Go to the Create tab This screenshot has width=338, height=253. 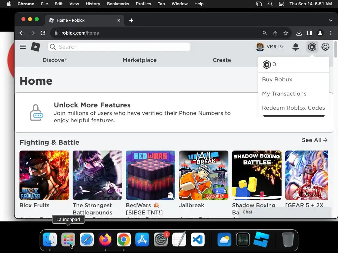221,60
